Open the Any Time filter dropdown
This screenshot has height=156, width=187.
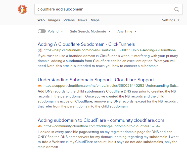(127, 31)
